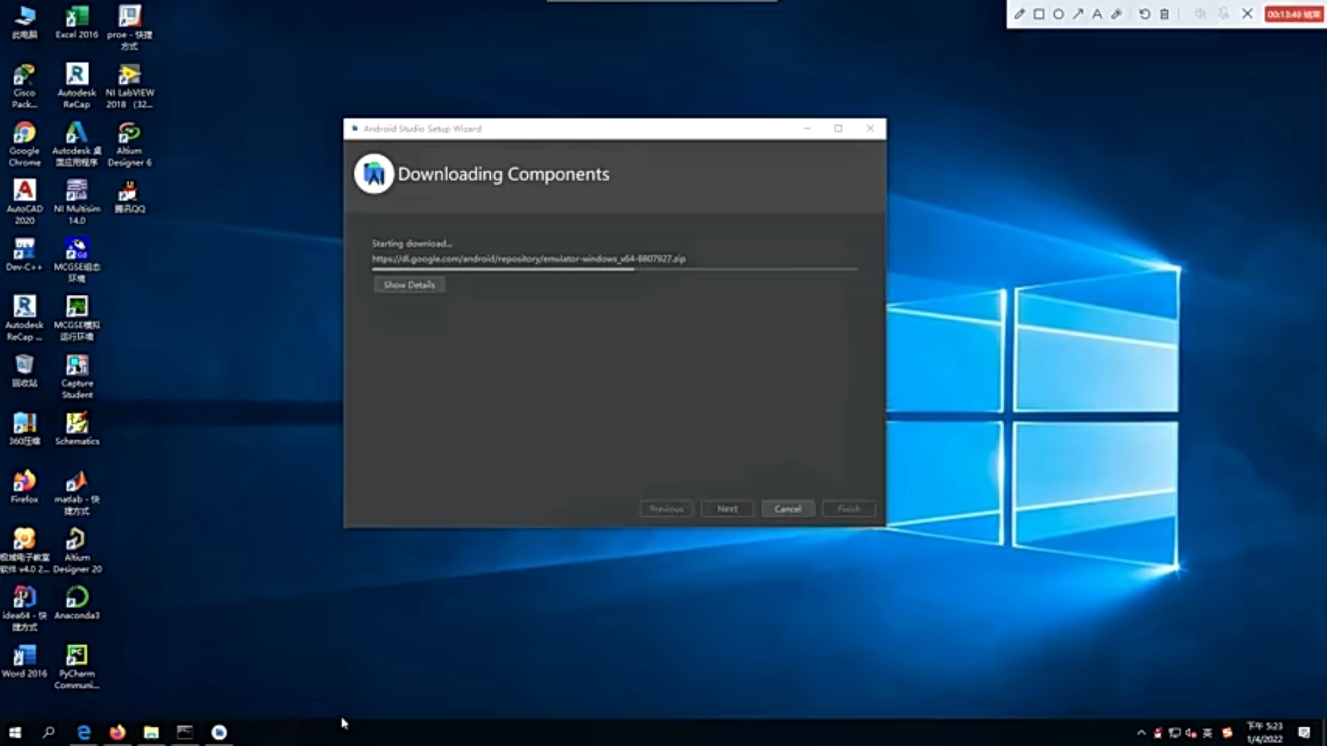The width and height of the screenshot is (1327, 746).
Task: Select the pencil draw tool in recorder toolbar
Action: (1019, 14)
